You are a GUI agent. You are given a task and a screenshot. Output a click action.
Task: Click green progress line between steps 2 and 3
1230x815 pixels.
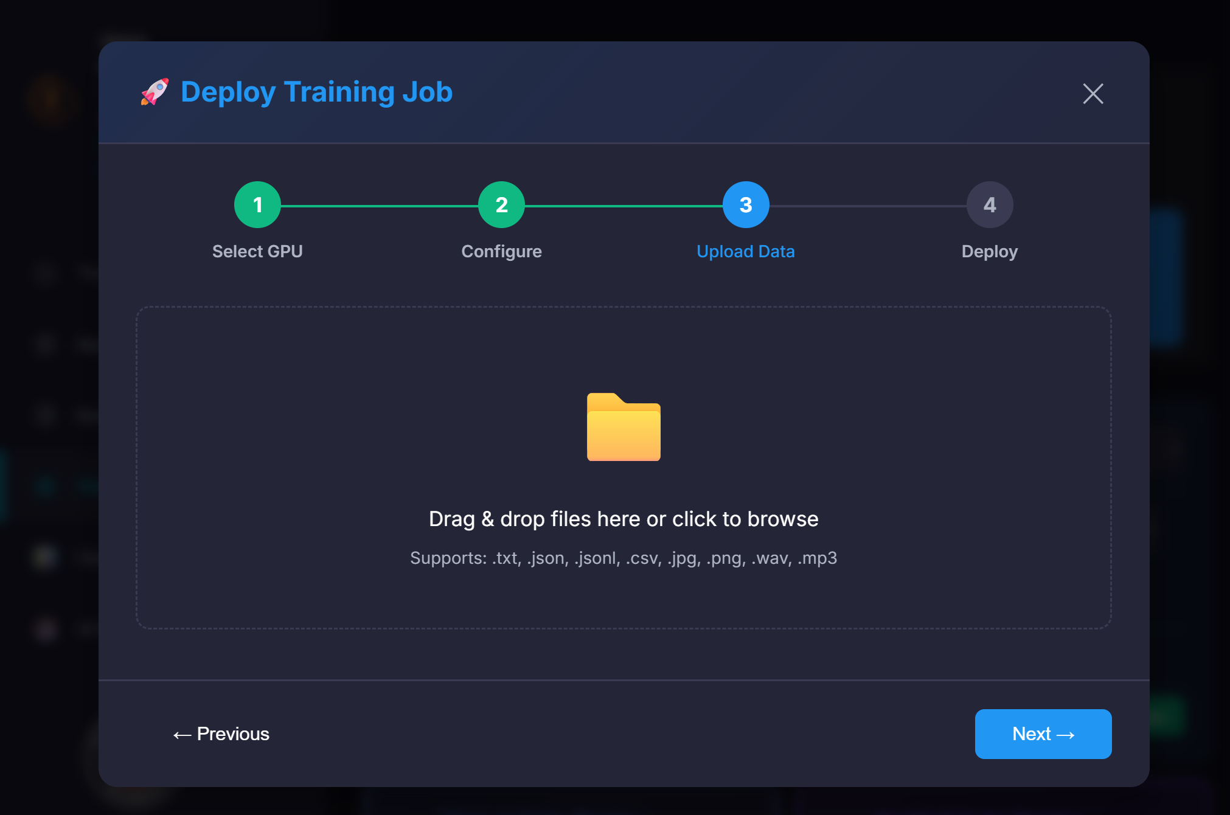[x=624, y=206]
